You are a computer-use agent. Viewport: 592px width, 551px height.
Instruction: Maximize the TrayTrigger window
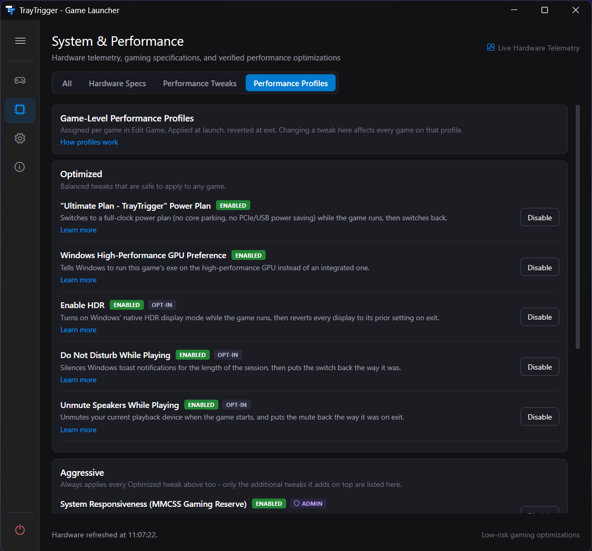[x=545, y=10]
